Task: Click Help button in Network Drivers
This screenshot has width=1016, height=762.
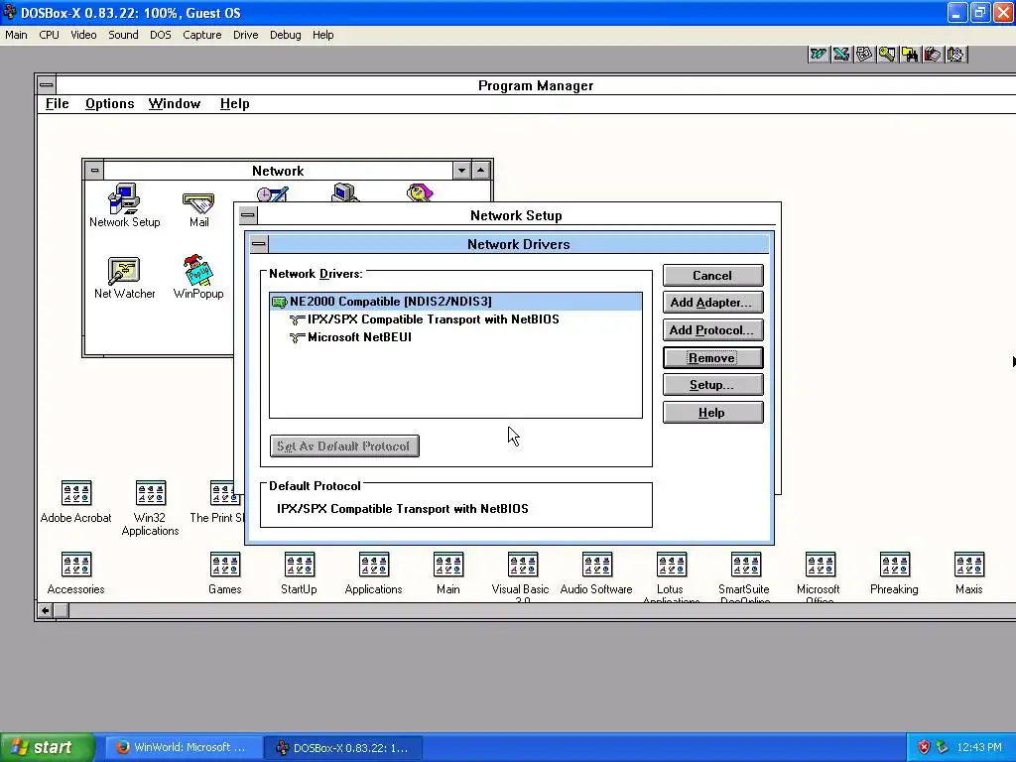Action: click(x=712, y=413)
